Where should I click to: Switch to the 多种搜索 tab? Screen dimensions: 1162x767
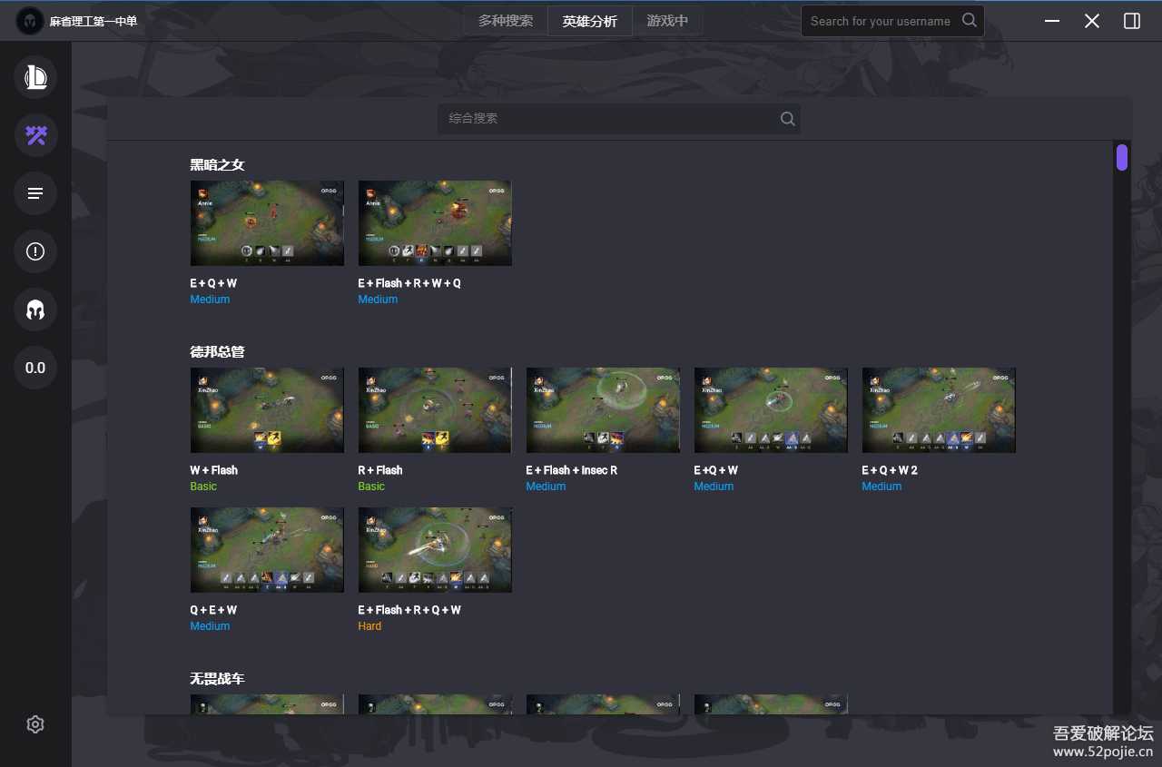506,21
